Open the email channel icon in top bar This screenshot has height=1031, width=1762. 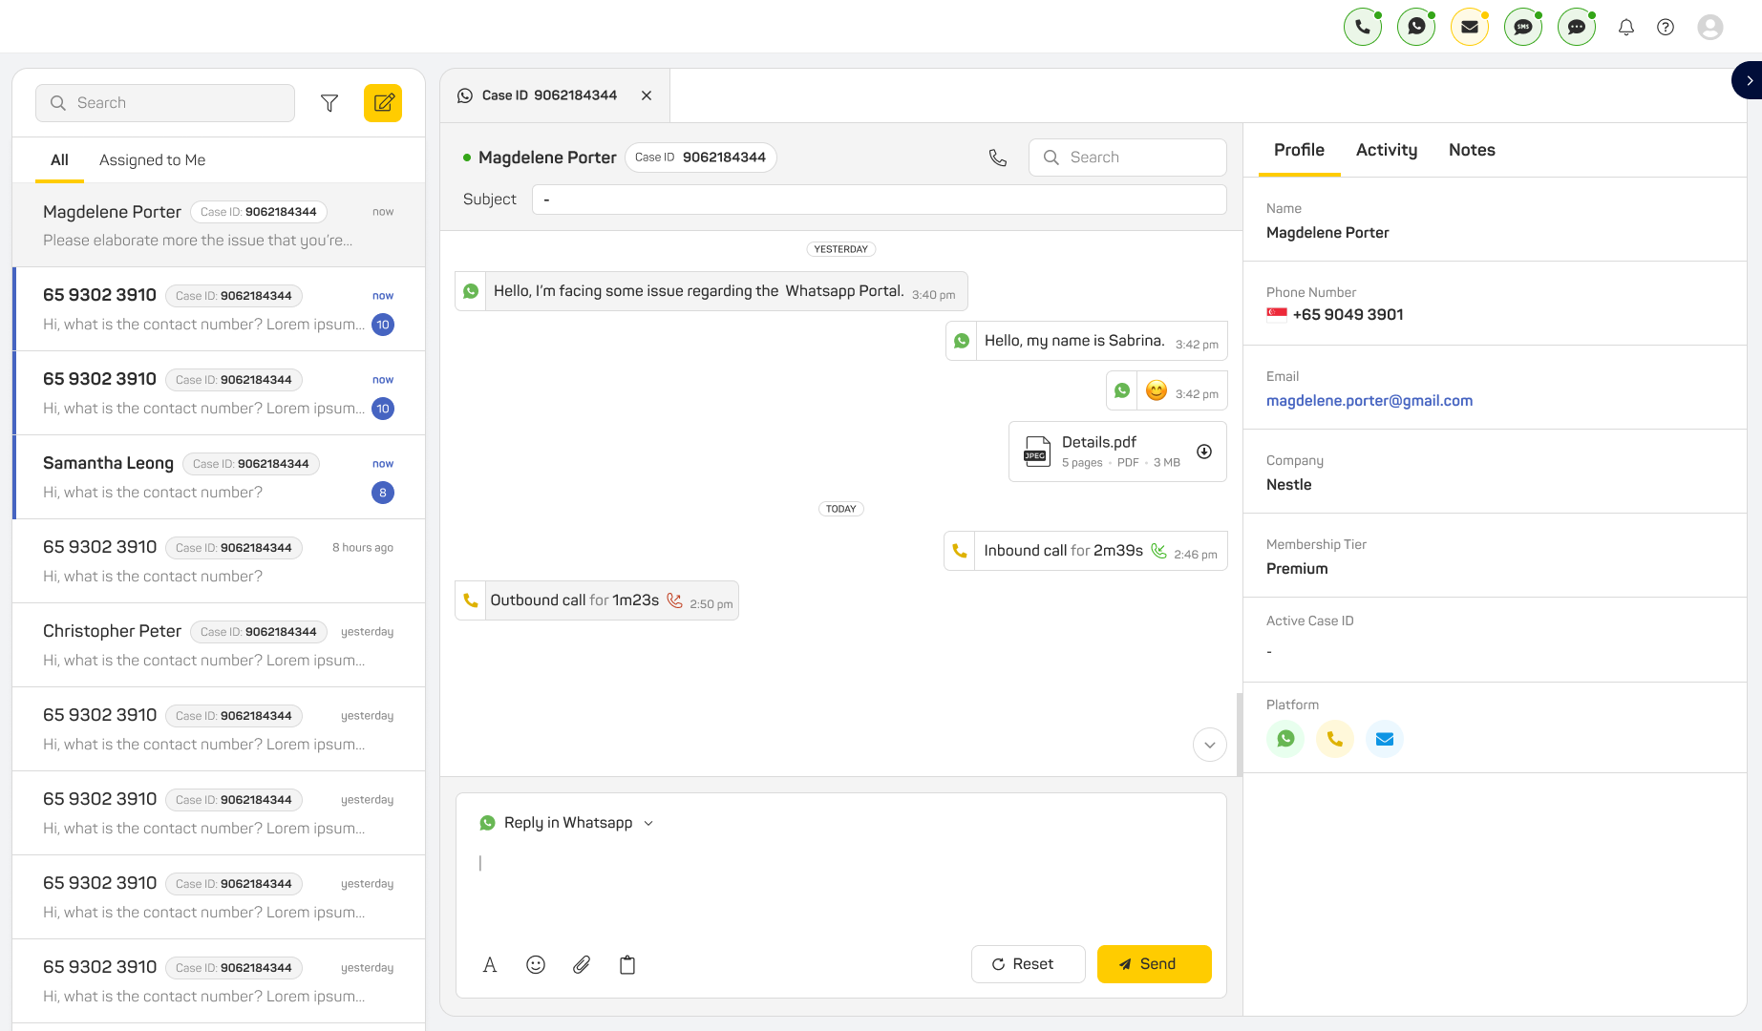coord(1470,27)
